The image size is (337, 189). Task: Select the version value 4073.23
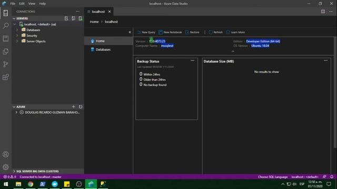pos(157,41)
